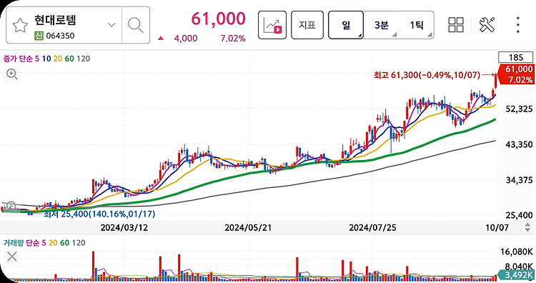Viewport: 536px width, 283px height.
Task: Select the 1틱 period tab
Action: tap(417, 25)
